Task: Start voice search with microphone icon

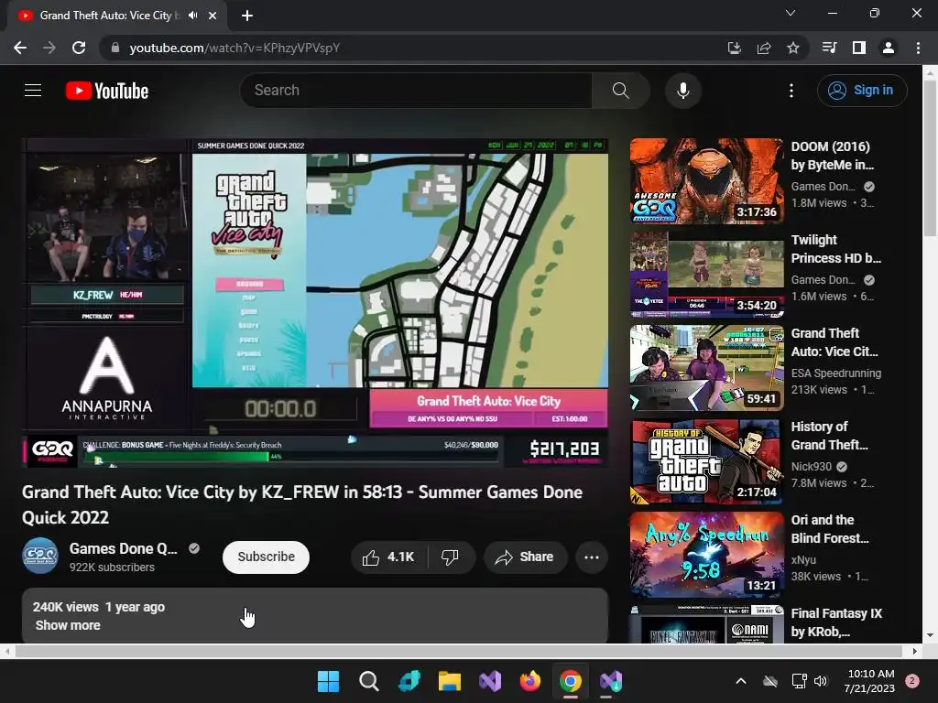Action: [x=683, y=91]
